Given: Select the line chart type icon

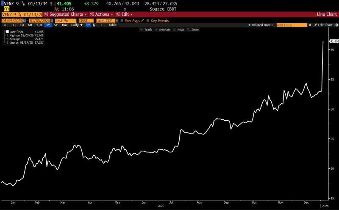Looking at the screenshot, I should point(88,25).
